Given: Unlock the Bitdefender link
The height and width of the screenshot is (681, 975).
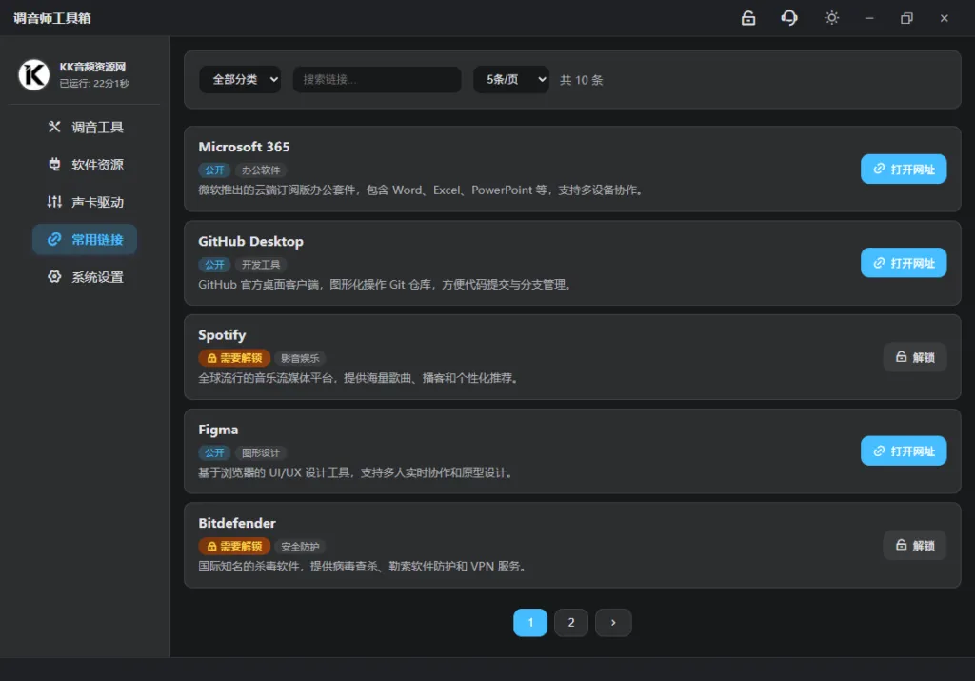Looking at the screenshot, I should [x=915, y=546].
